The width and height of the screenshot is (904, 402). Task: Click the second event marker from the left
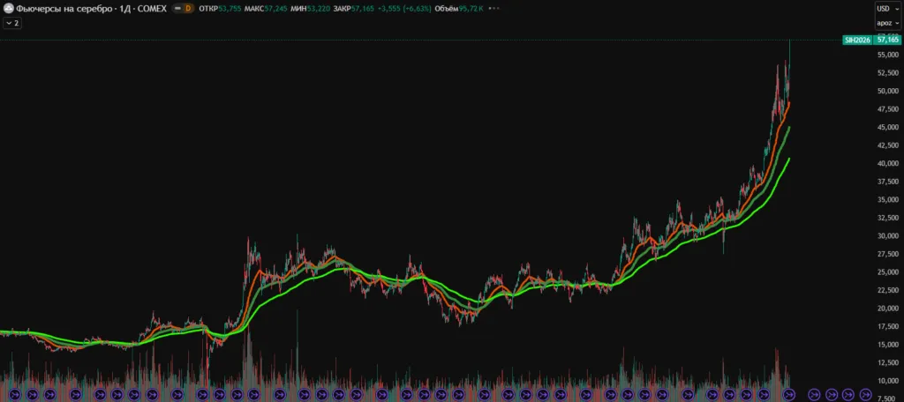coord(31,394)
